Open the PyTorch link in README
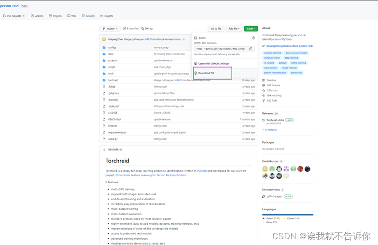 coord(202,171)
